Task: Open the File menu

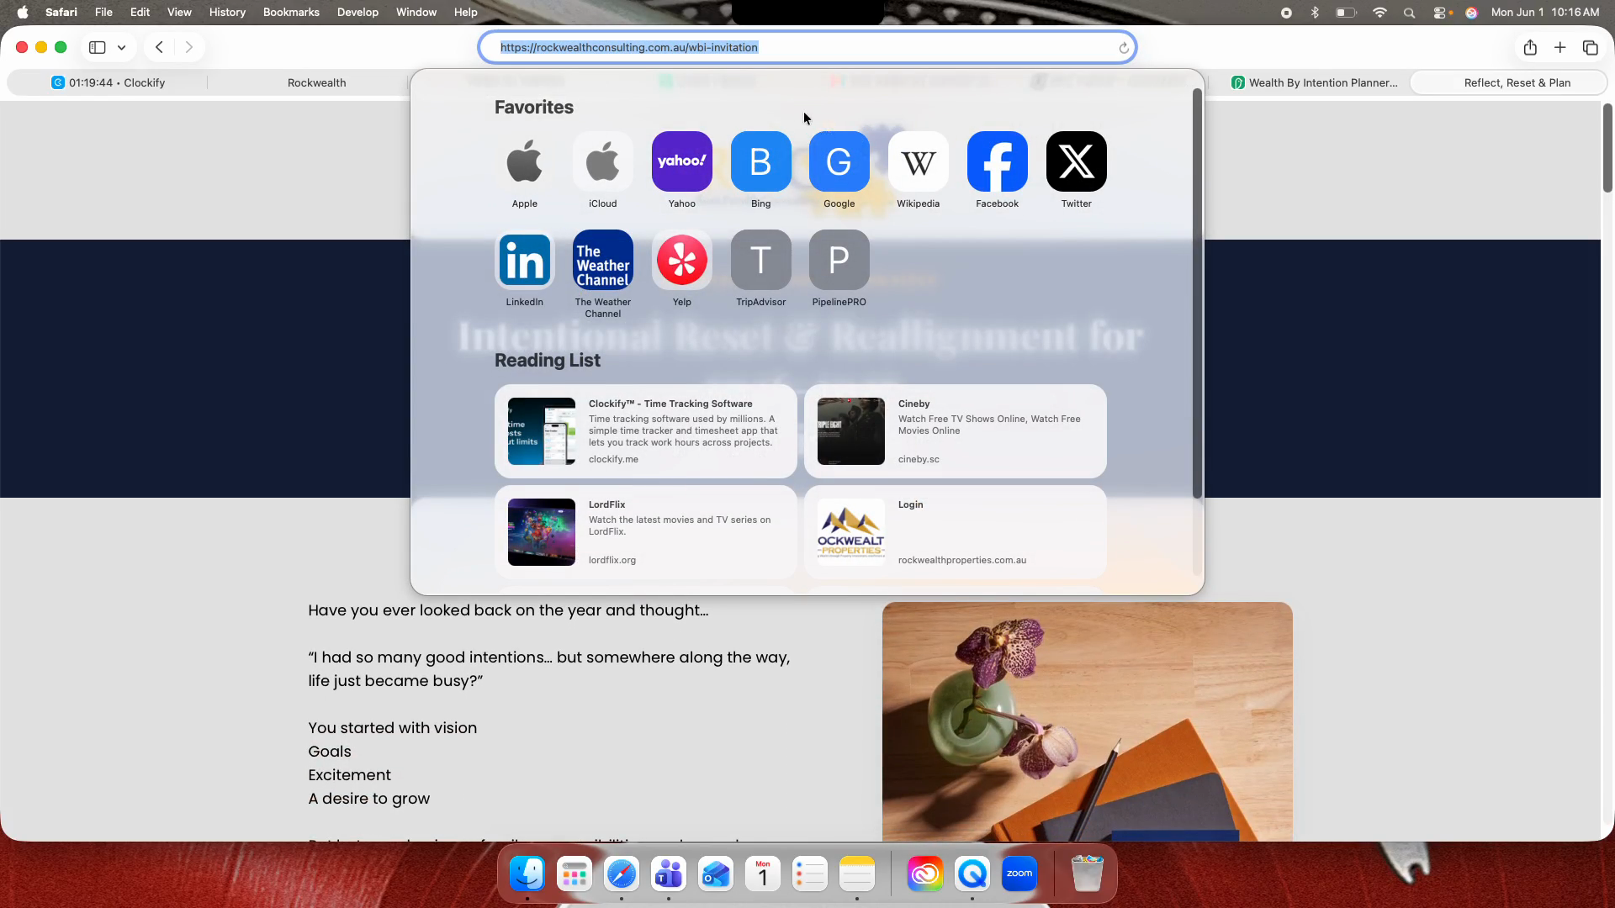Action: 103,13
